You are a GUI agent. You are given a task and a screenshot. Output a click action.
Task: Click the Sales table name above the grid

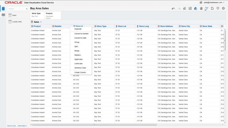tap(36, 22)
